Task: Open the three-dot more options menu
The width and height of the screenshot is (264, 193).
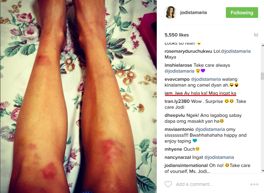Action: tap(254, 185)
